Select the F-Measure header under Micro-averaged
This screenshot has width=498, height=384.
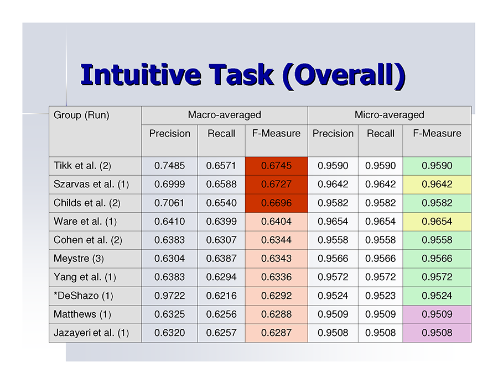437,140
